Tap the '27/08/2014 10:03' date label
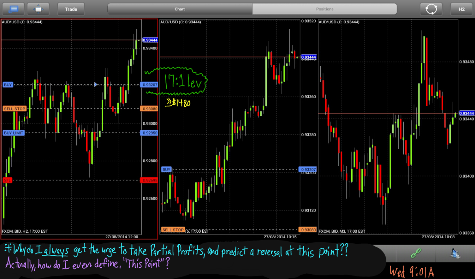The image size is (475, 279). pos(439,237)
